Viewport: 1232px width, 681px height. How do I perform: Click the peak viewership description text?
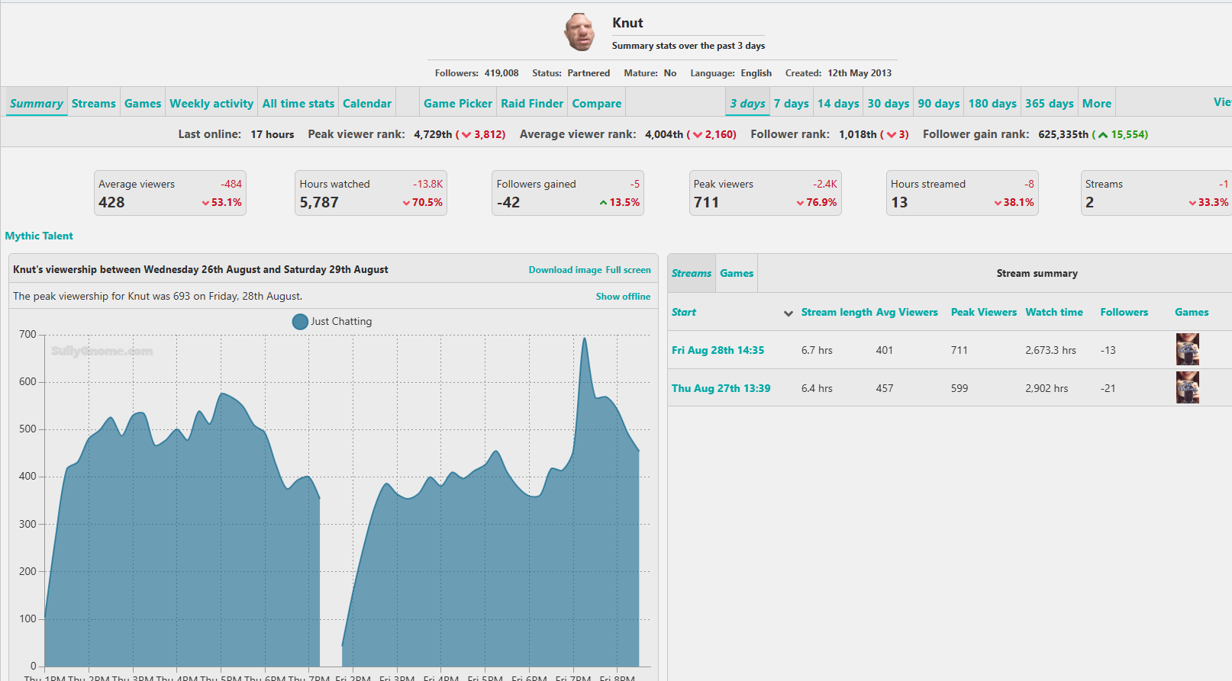tap(158, 297)
